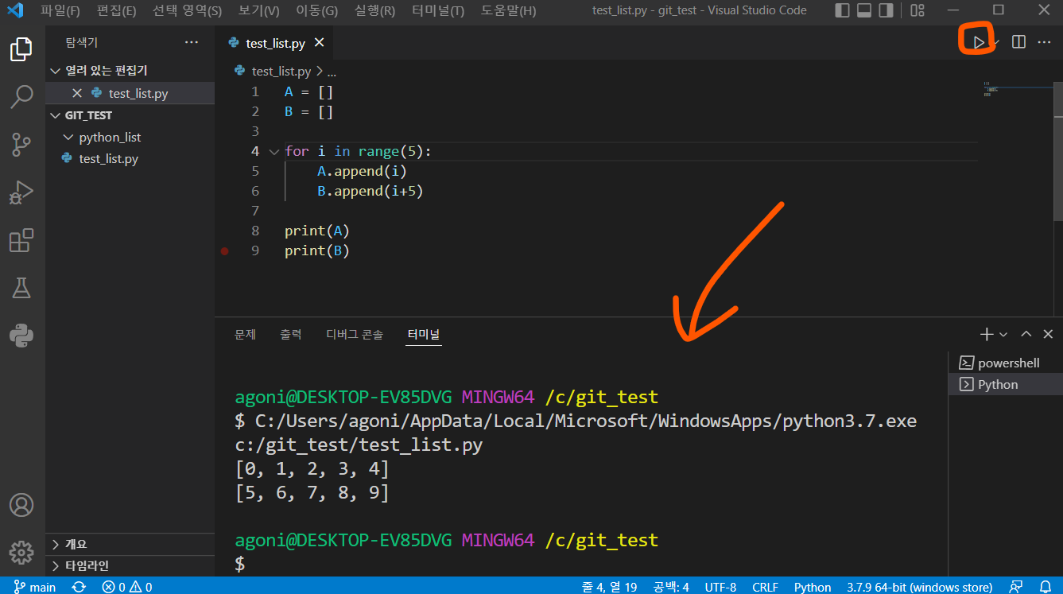This screenshot has width=1063, height=594.
Task: Open the Source Control view
Action: click(21, 145)
